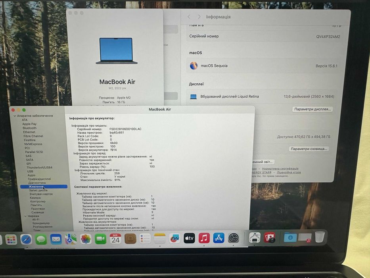This screenshot has height=278, width=370.
Task: Select PCI in the sidebar
Action: 27,148
